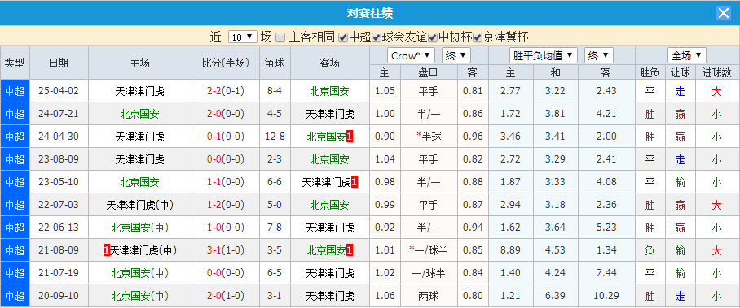Click the 12-8 corner count

coord(274,137)
